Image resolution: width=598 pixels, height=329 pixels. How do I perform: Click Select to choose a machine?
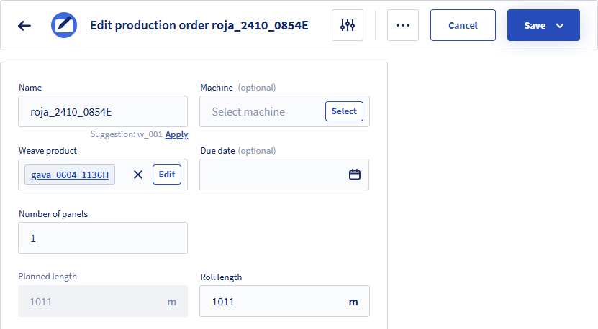344,111
